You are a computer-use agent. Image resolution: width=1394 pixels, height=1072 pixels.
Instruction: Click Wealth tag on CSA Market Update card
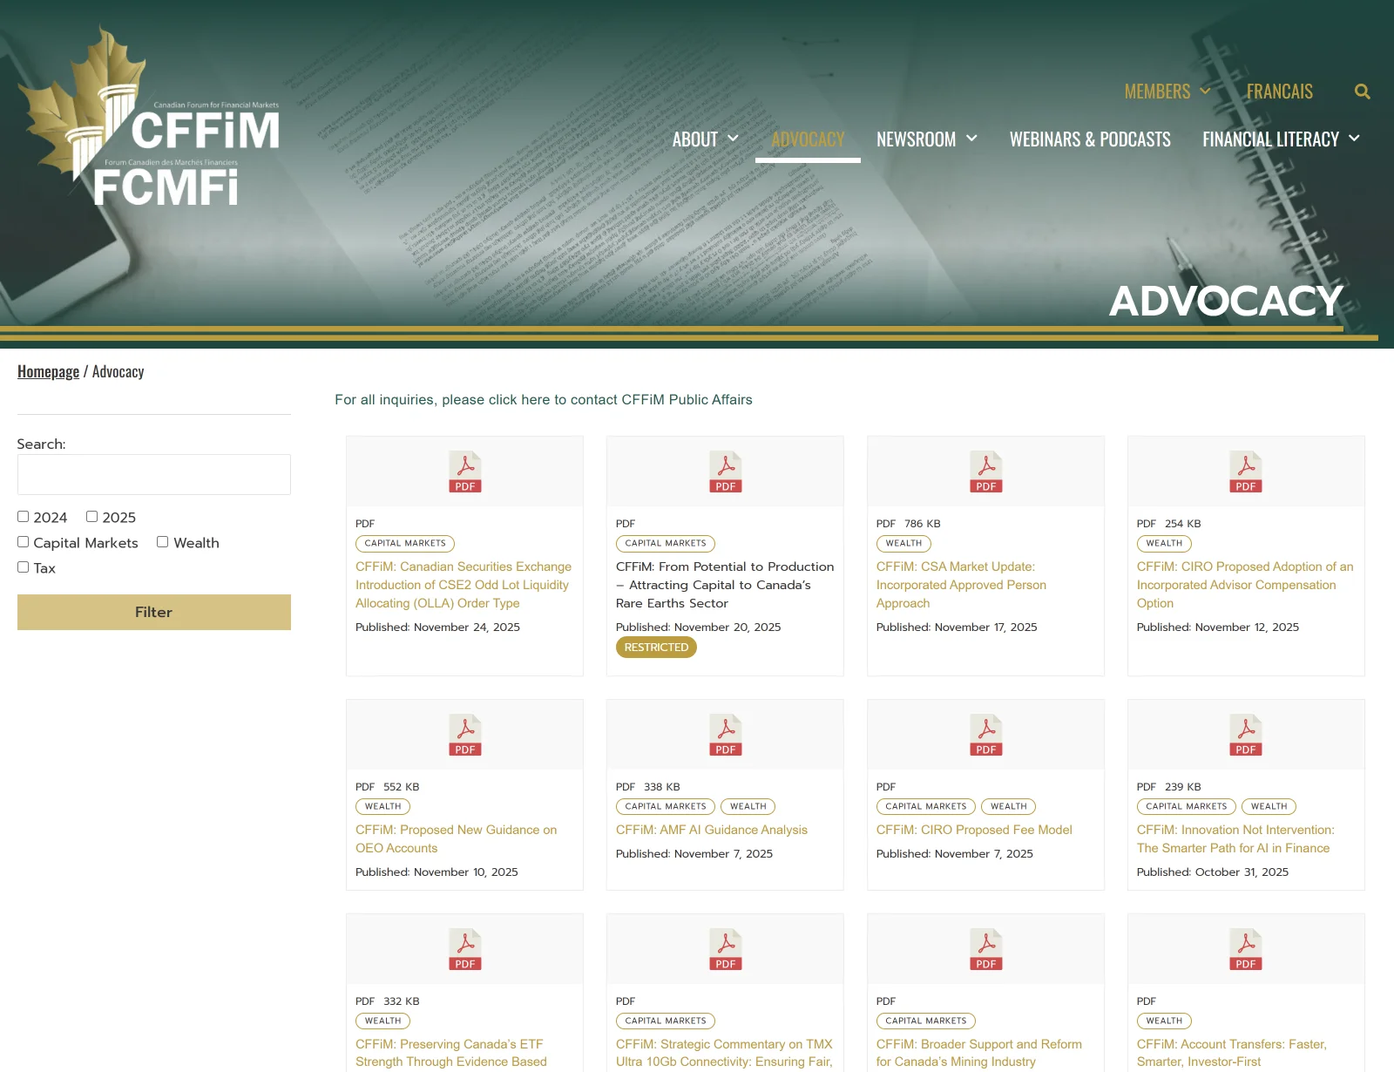click(x=903, y=543)
